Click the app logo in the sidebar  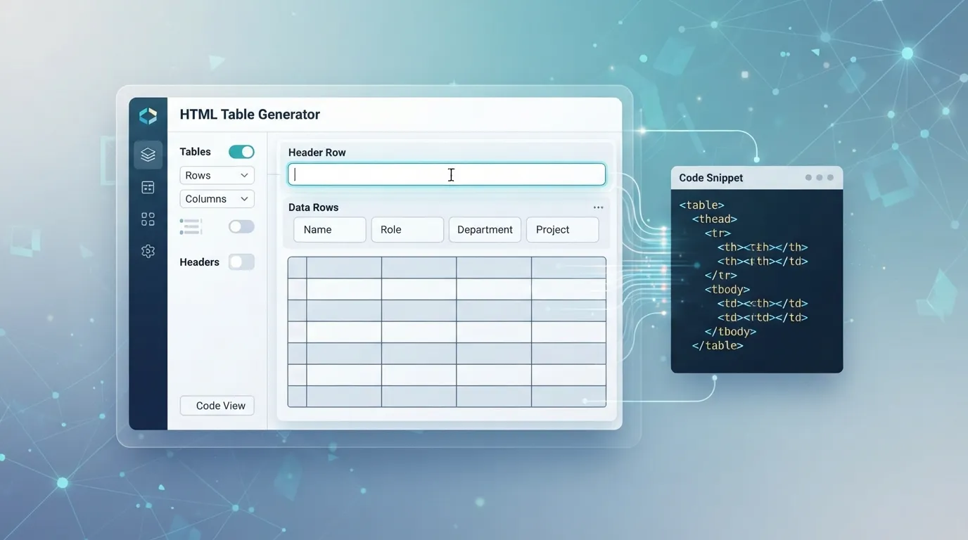pos(148,115)
